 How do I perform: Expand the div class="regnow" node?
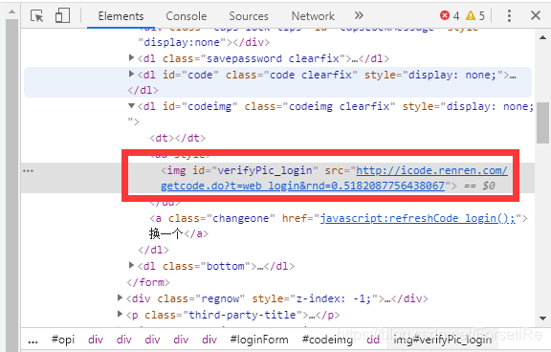point(120,297)
